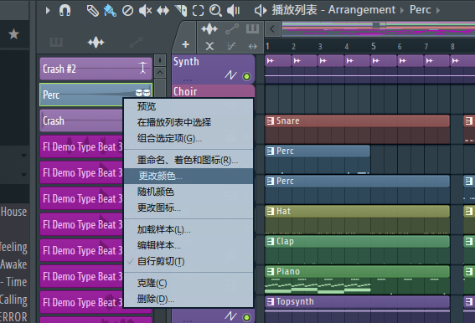475x323 pixels.
Task: Add new track with plus button
Action: point(186,45)
